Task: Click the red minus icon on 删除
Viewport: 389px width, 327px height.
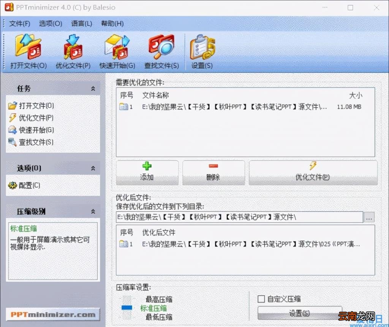Action: (213, 166)
